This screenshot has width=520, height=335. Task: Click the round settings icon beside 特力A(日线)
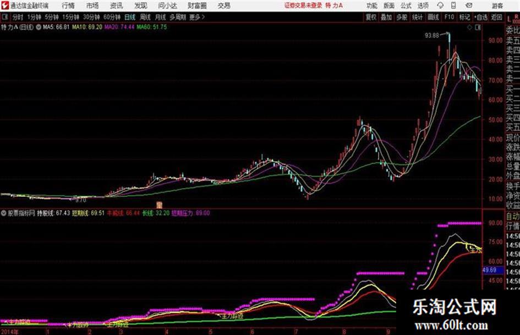tap(39, 27)
